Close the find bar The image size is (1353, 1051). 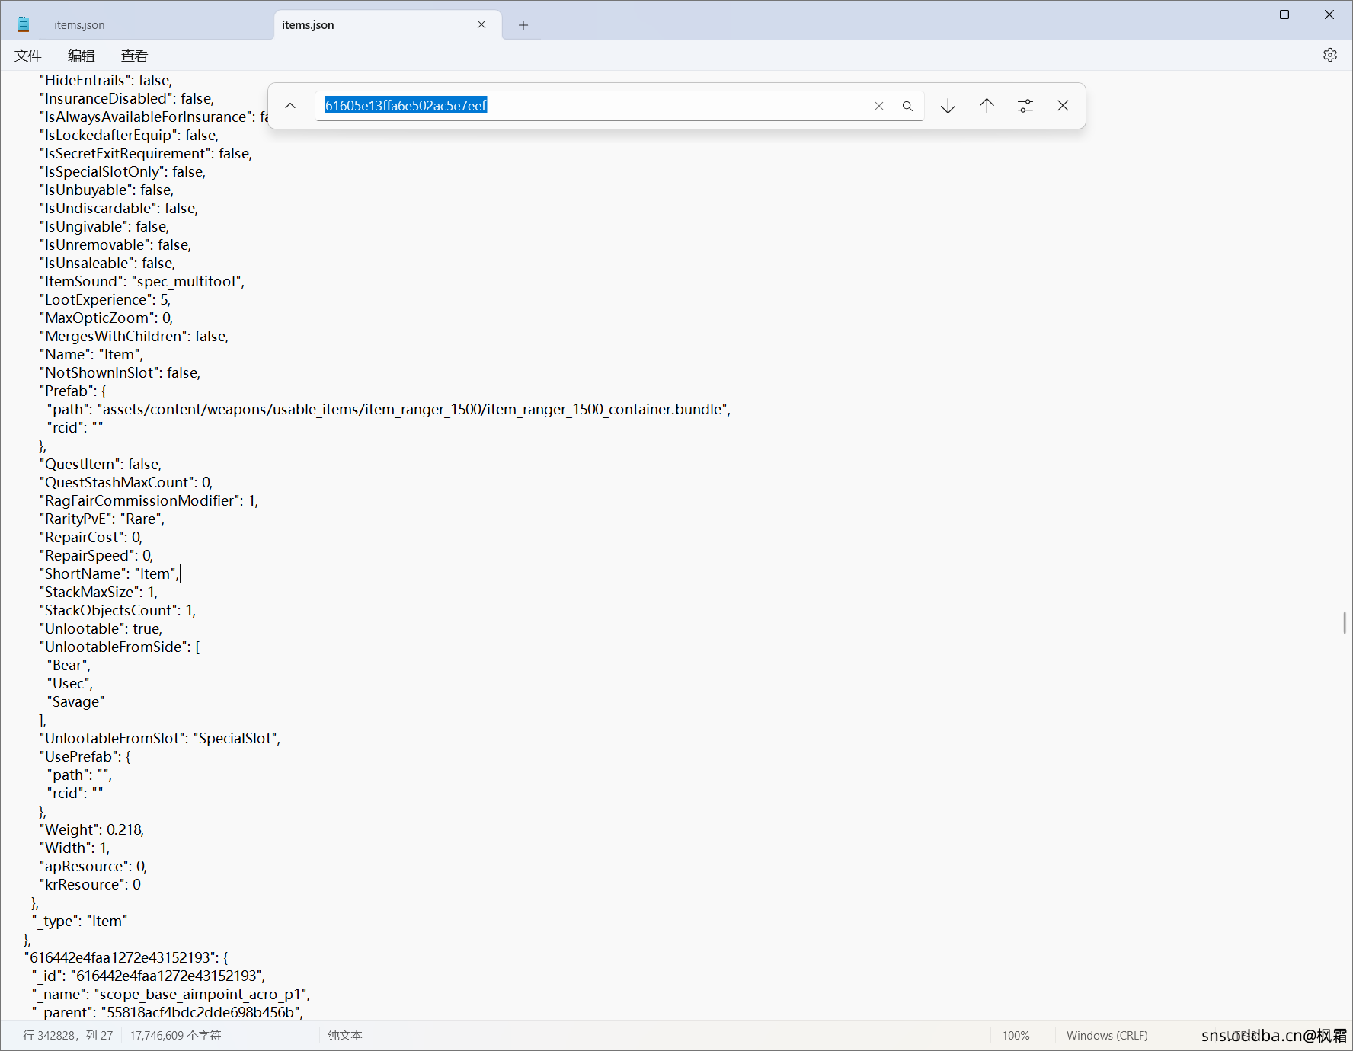[1063, 106]
